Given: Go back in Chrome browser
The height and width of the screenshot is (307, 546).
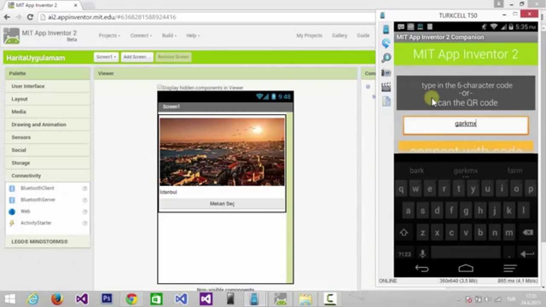Looking at the screenshot, I should tap(7, 17).
